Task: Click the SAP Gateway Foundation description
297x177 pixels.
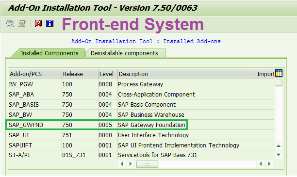Action: point(151,125)
